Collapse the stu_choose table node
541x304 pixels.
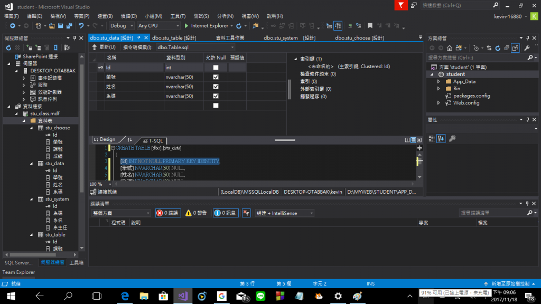[x=31, y=128]
